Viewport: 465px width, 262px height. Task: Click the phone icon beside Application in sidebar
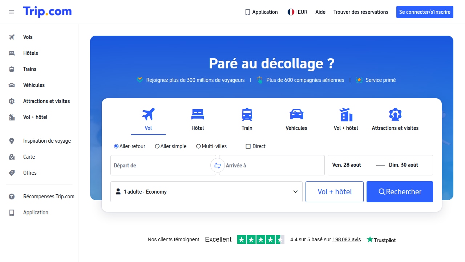[12, 213]
